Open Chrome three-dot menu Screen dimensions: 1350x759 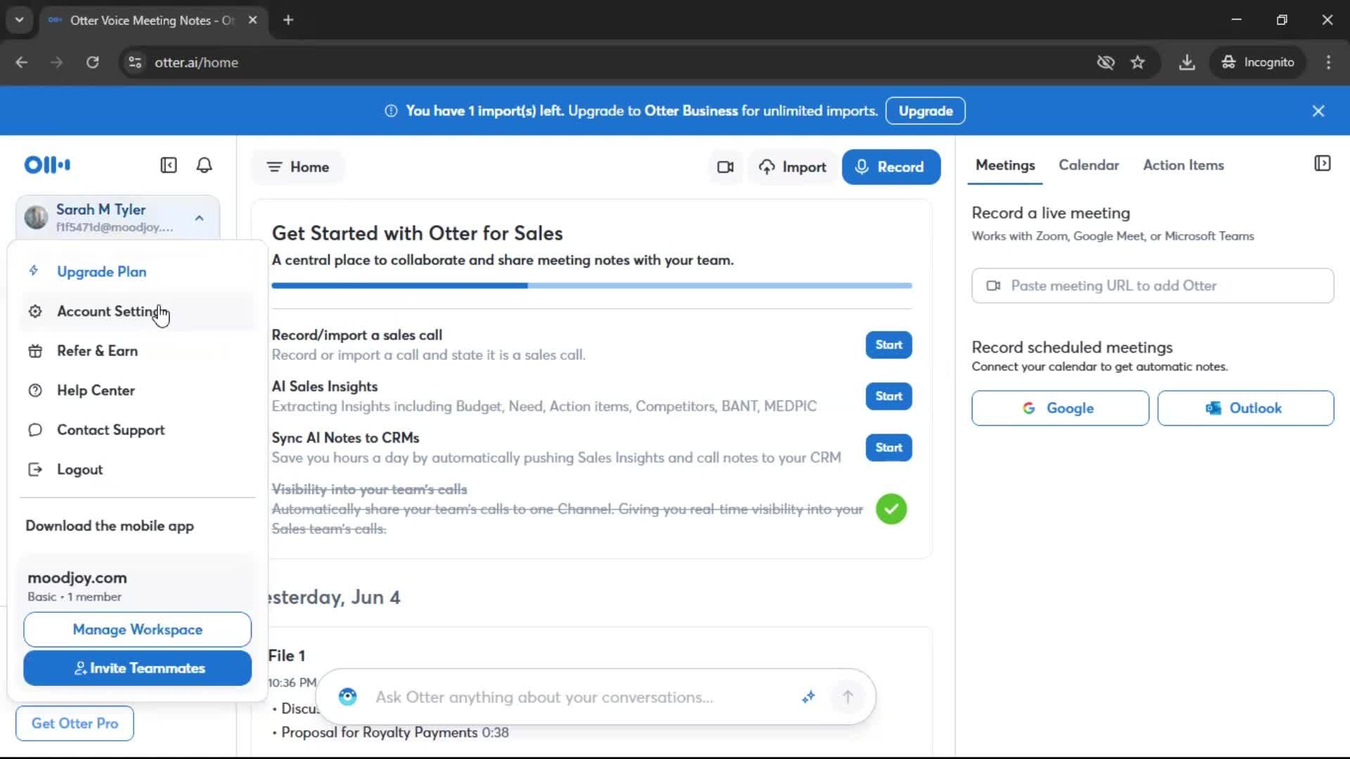point(1328,63)
